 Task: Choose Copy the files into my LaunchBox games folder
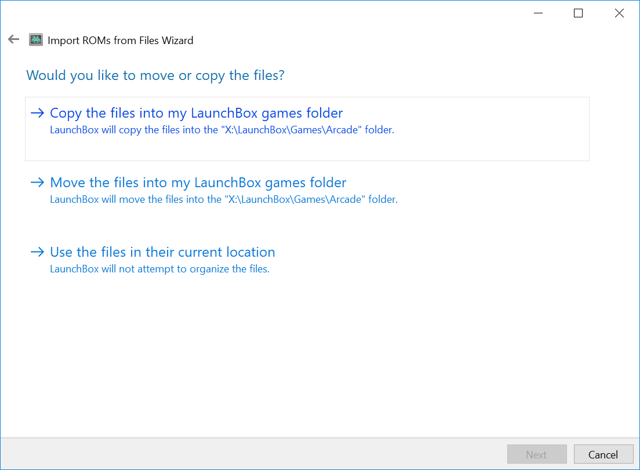pyautogui.click(x=307, y=129)
